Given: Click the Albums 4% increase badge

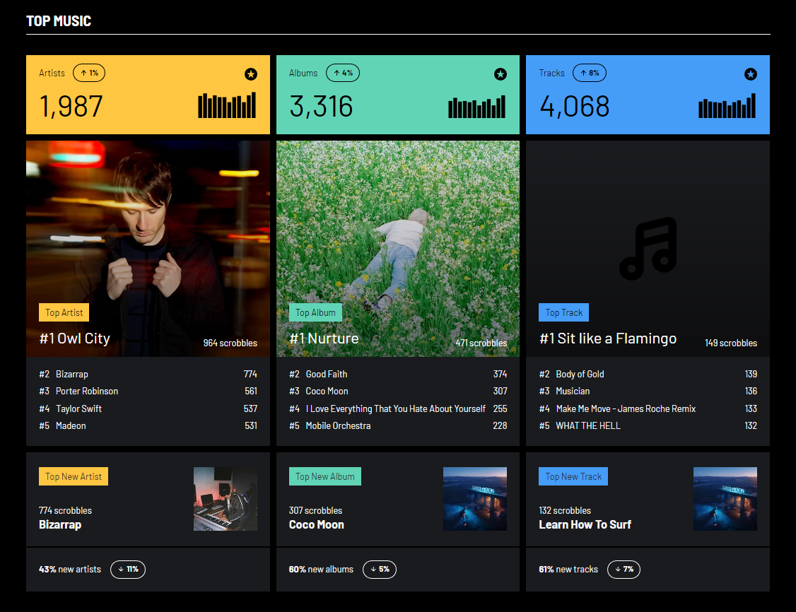Looking at the screenshot, I should pos(343,73).
